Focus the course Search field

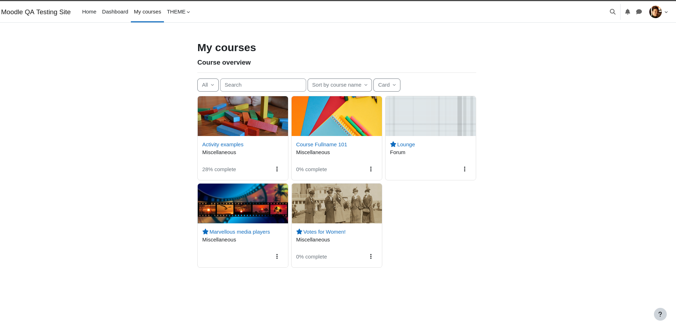coord(263,85)
